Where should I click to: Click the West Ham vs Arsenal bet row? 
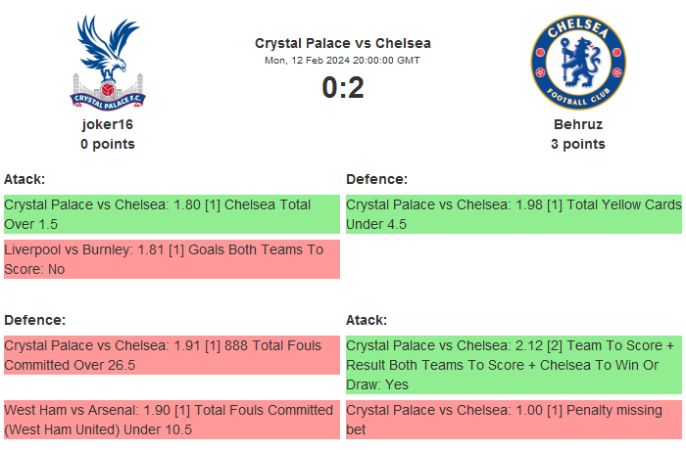[171, 420]
